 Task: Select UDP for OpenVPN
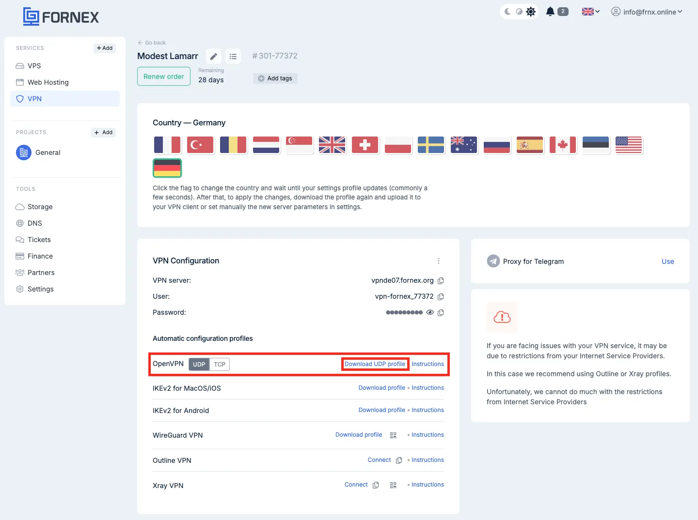click(199, 365)
